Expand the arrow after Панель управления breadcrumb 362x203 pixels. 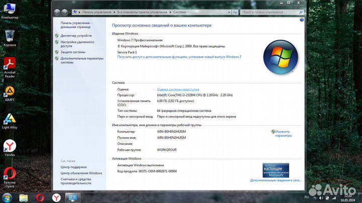(x=114, y=12)
